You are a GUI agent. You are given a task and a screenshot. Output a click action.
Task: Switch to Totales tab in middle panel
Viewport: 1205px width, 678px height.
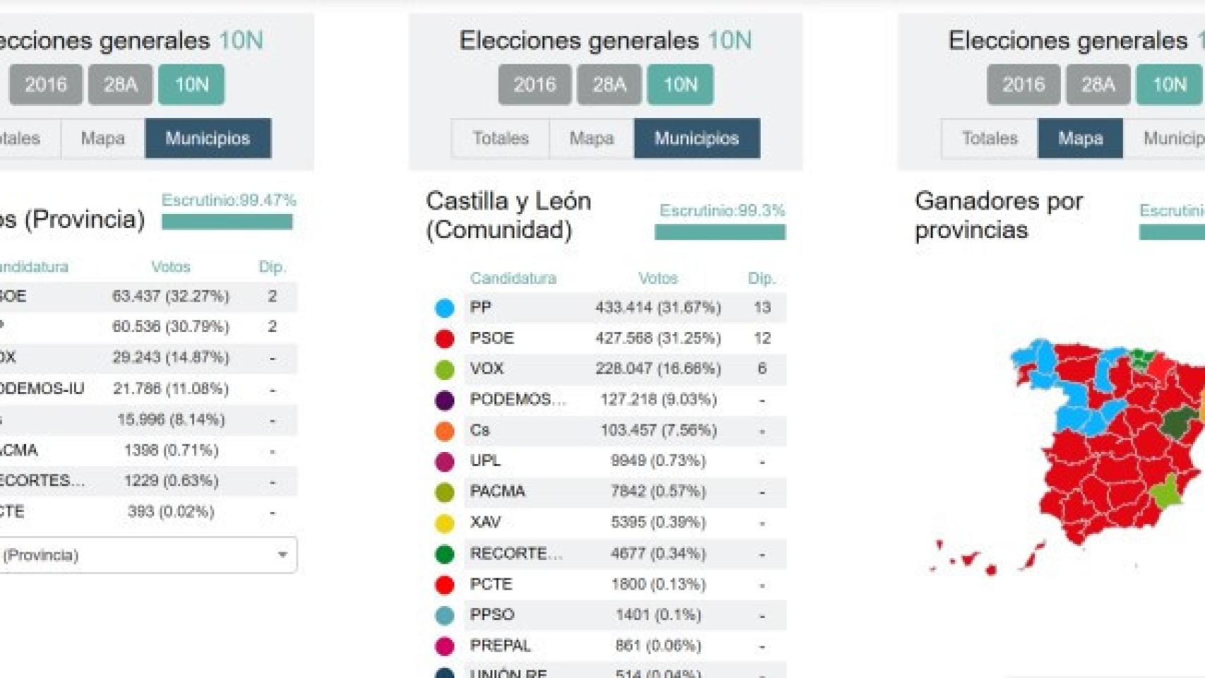(x=500, y=138)
